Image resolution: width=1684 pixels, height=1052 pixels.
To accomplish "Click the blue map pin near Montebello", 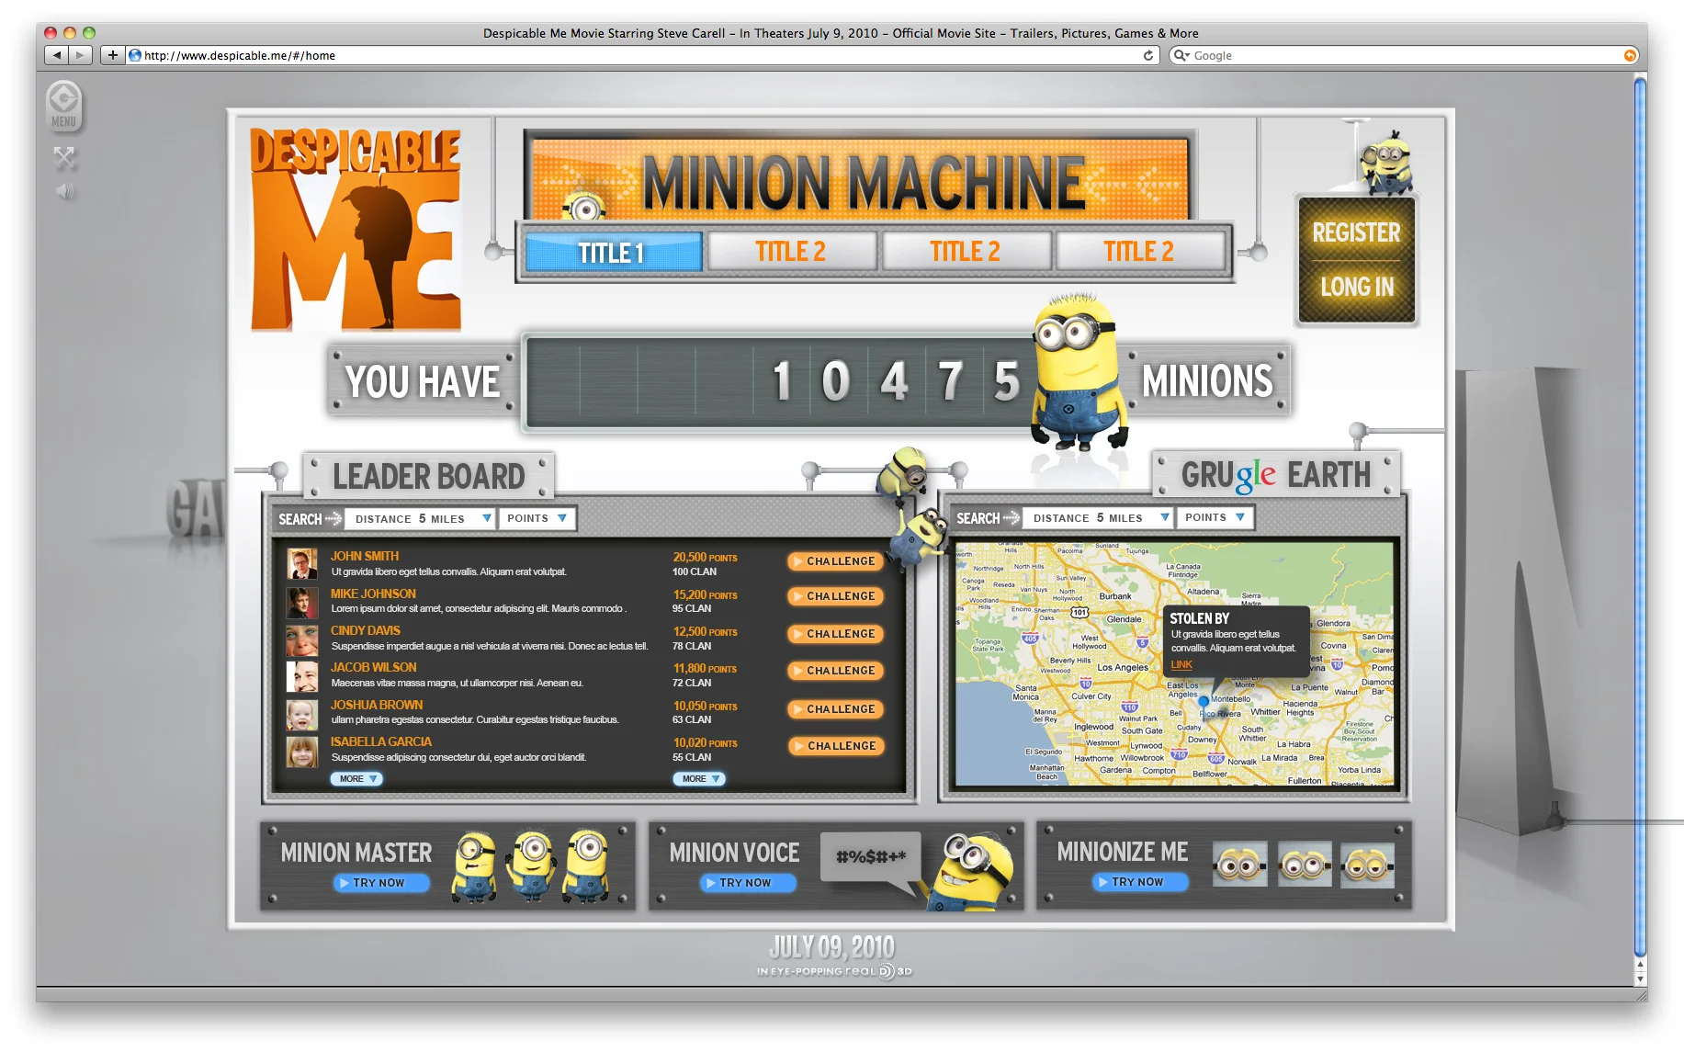I will pos(1203,703).
